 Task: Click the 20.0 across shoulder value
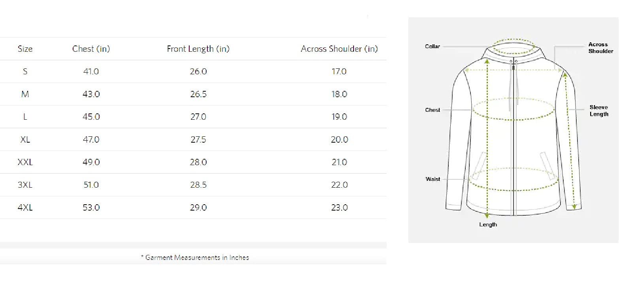coord(339,139)
